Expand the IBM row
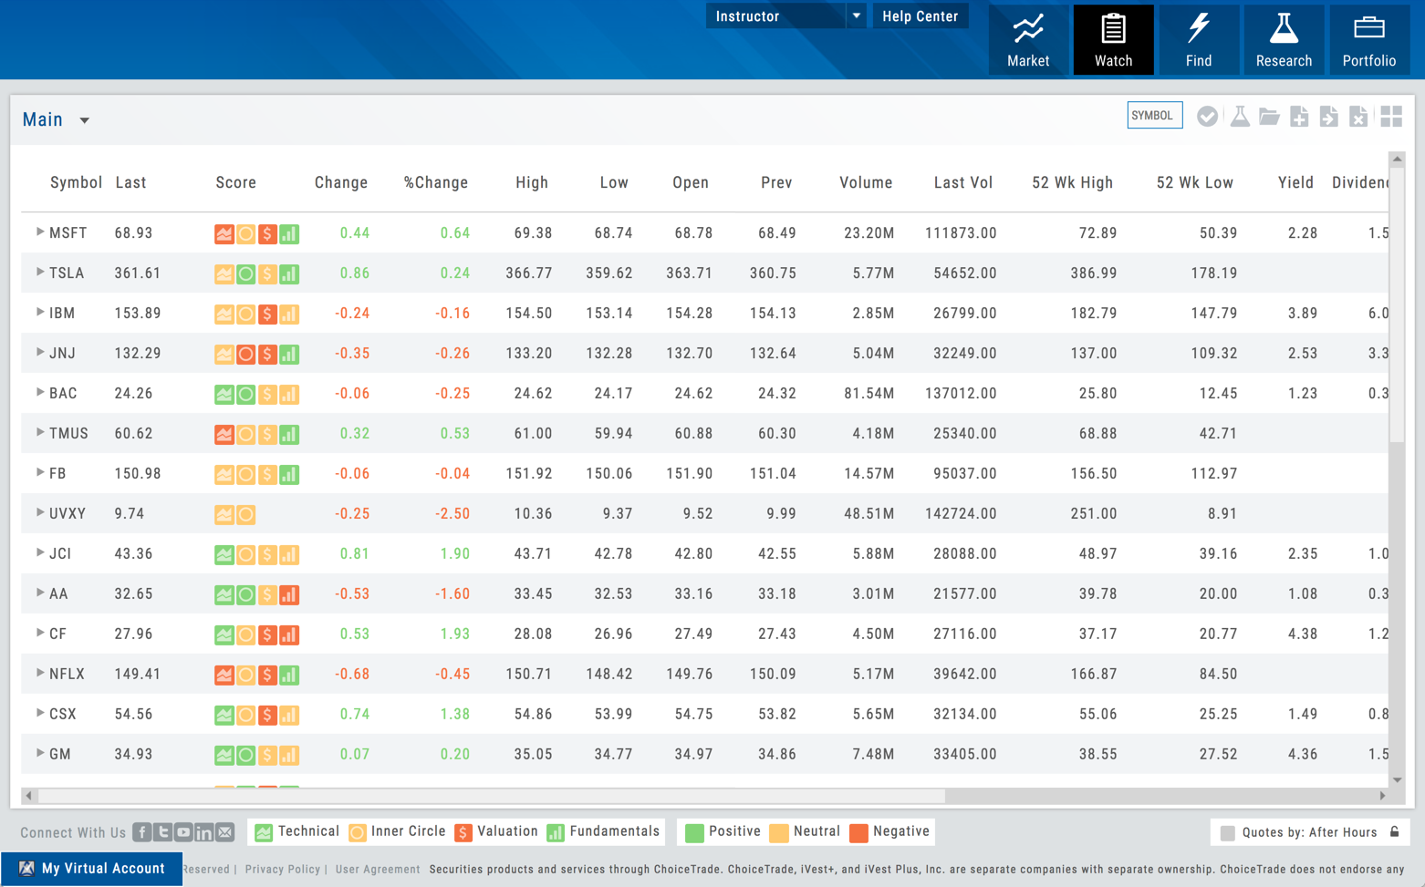 [x=40, y=313]
